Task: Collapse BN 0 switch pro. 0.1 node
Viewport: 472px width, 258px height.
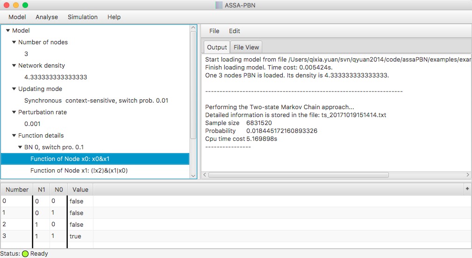Action: [20, 147]
